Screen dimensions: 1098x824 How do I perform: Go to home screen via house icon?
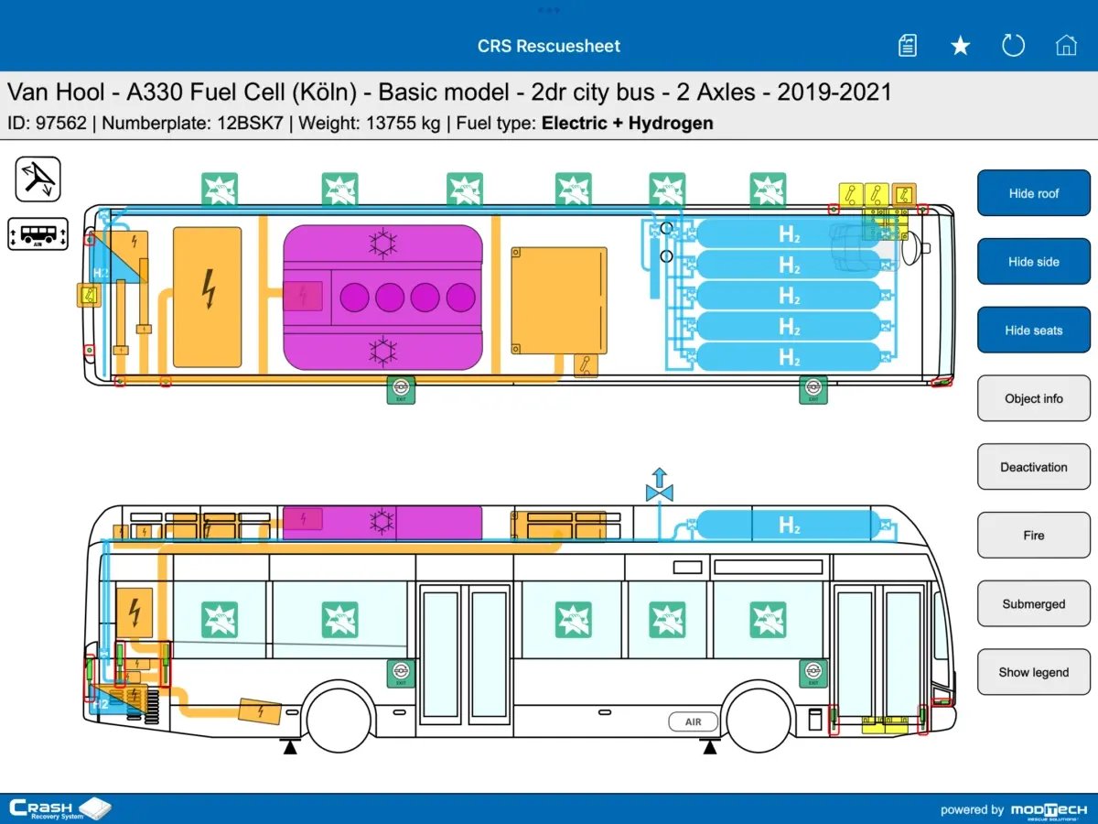(x=1066, y=46)
